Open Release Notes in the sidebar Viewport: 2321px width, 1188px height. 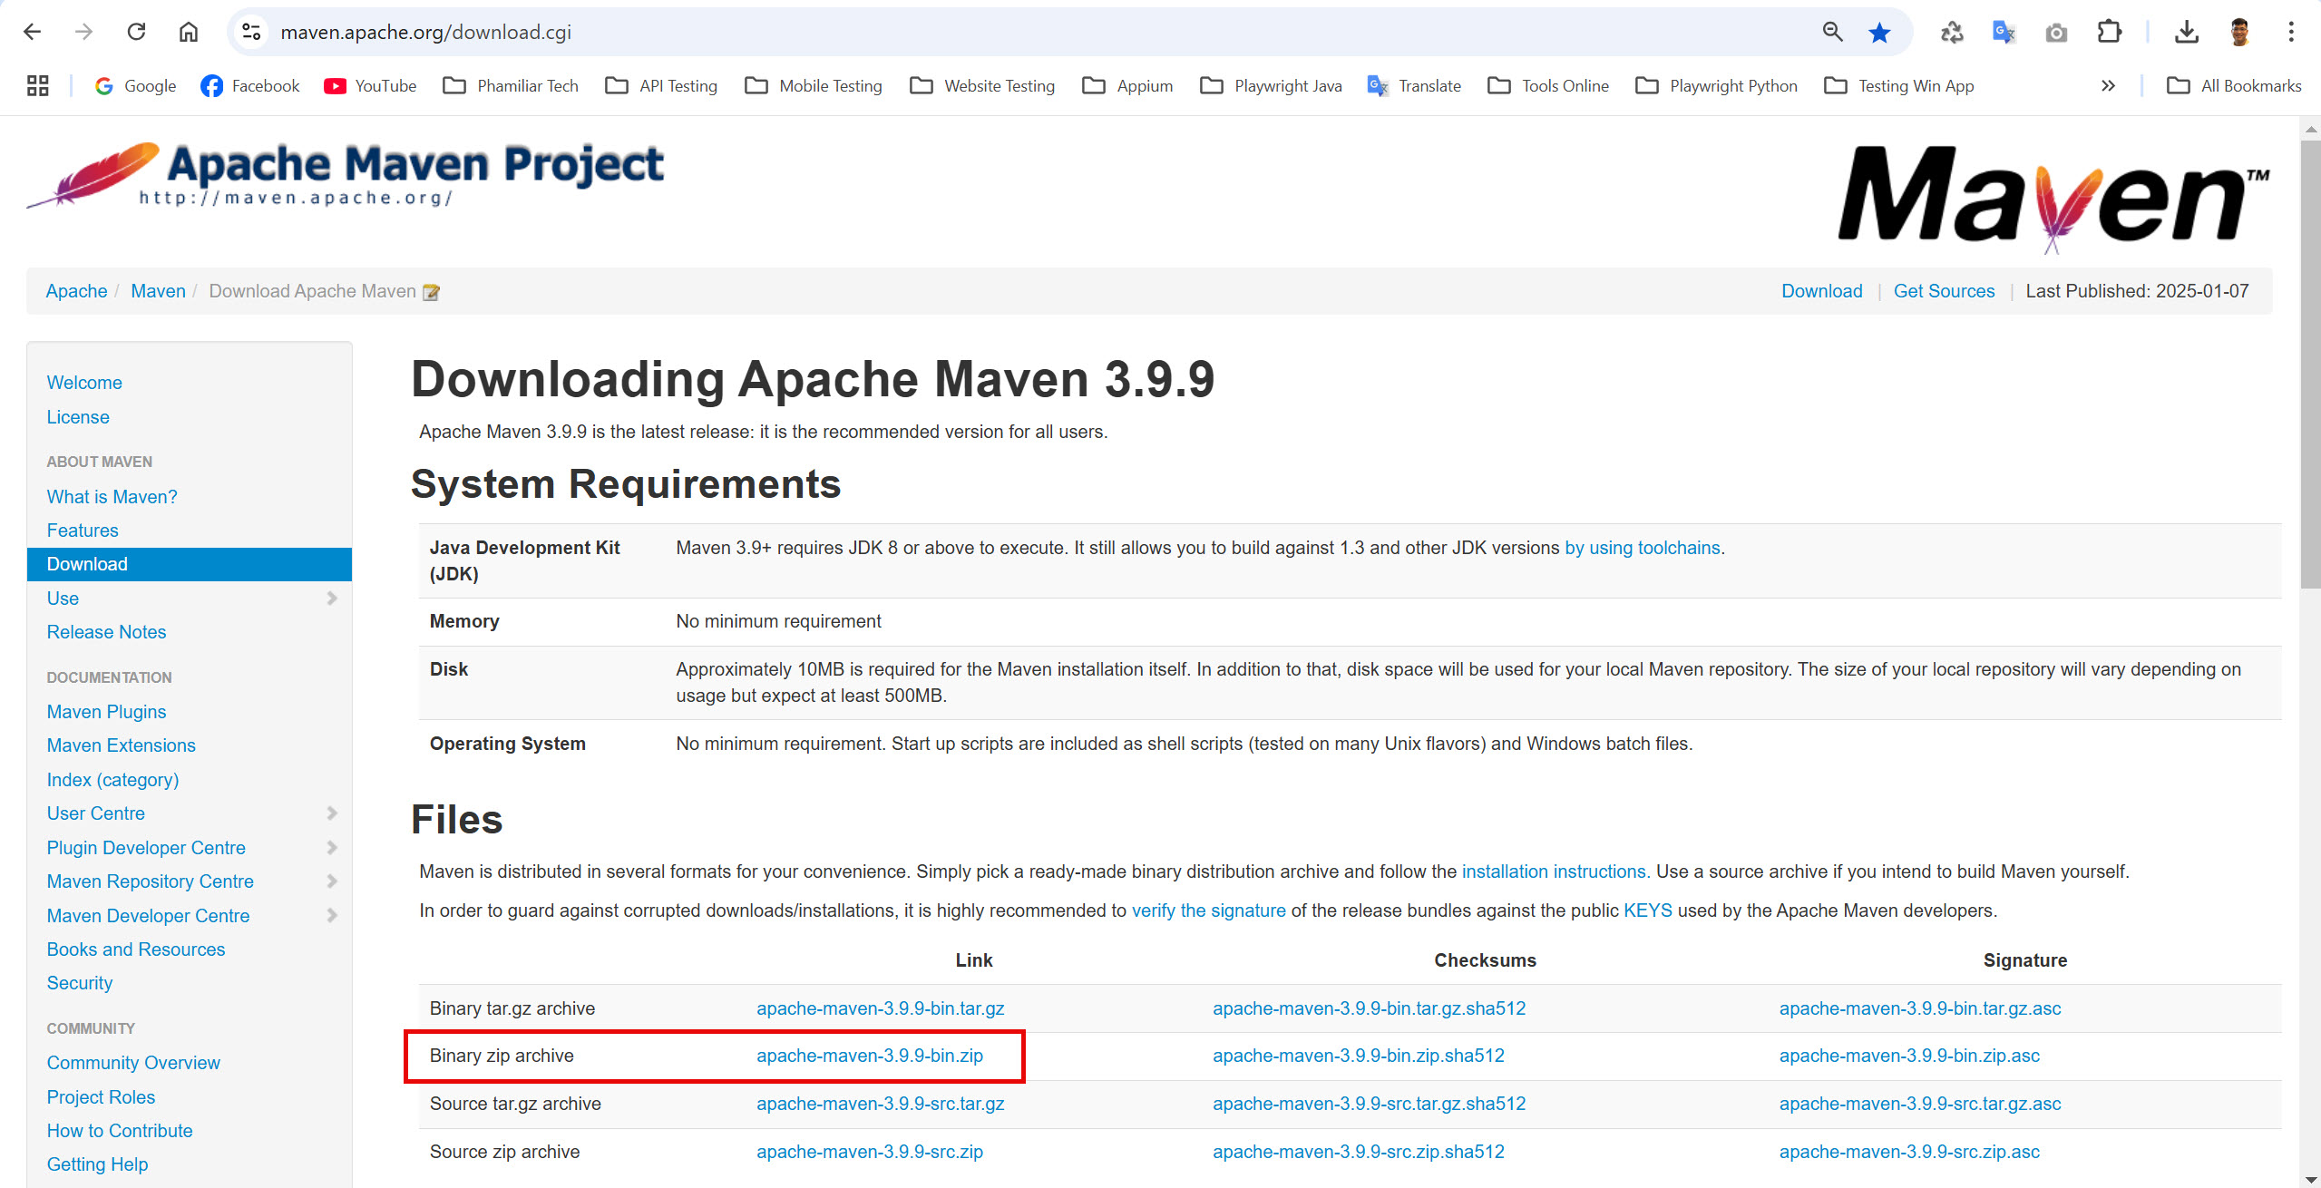click(x=107, y=632)
